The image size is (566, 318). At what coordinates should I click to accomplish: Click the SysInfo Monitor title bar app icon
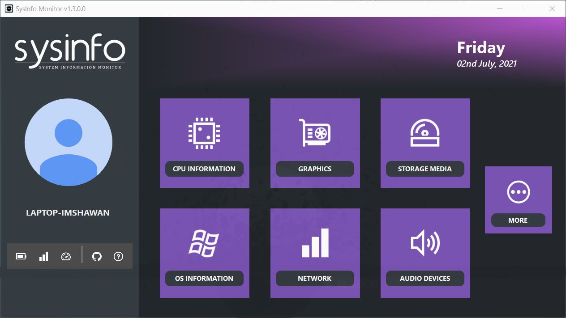(9, 8)
